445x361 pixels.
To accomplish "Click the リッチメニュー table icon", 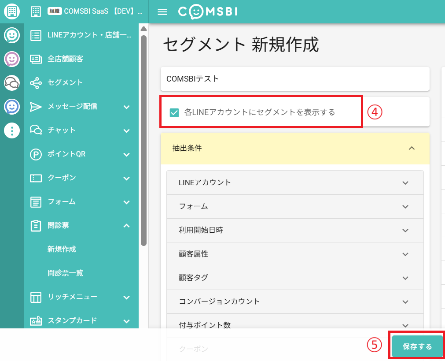I will pos(36,298).
